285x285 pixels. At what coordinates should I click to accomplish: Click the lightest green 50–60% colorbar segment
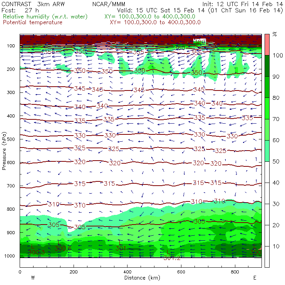pyautogui.click(x=267, y=151)
